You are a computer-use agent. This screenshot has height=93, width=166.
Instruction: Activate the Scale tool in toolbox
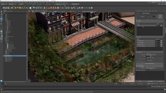tap(1, 24)
